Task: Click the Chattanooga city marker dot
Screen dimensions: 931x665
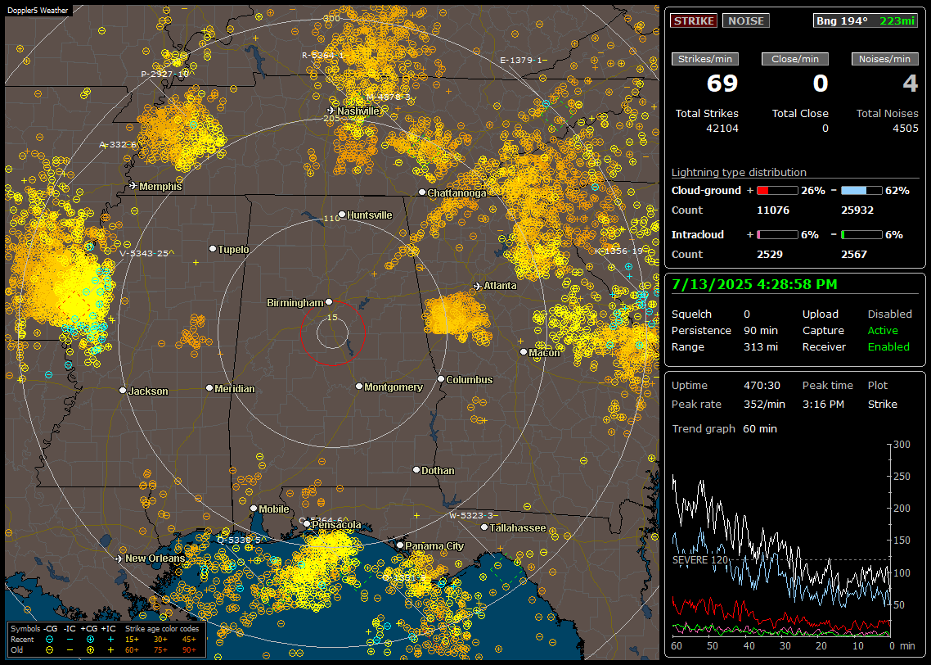Action: (x=422, y=192)
